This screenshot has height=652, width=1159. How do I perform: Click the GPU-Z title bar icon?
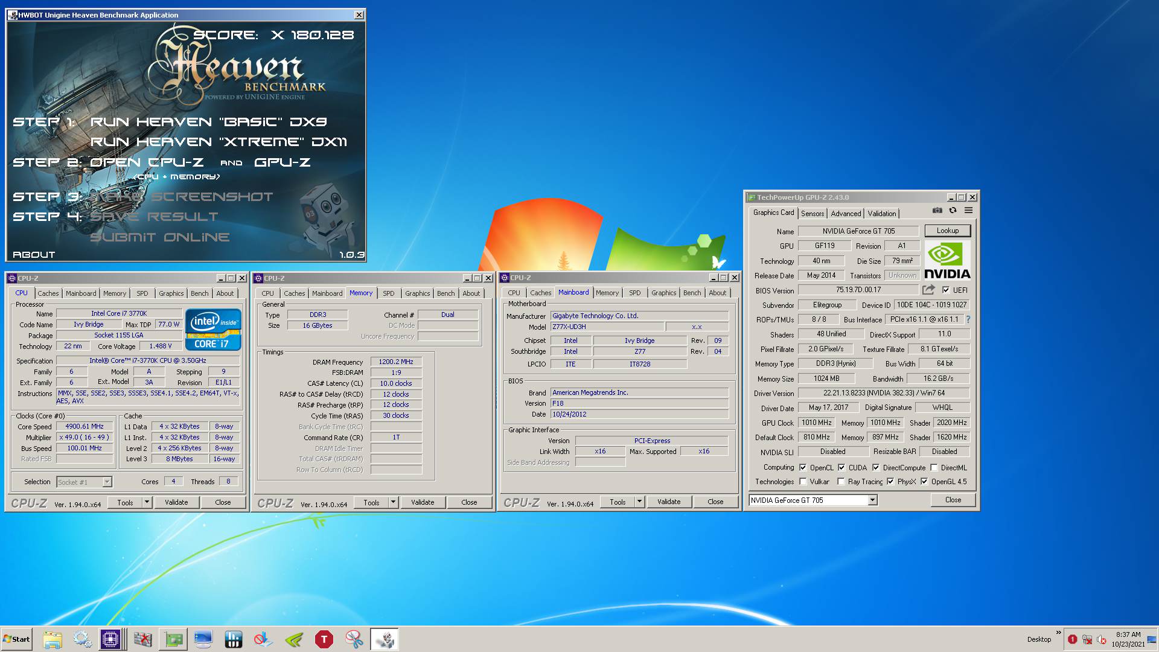coord(752,197)
